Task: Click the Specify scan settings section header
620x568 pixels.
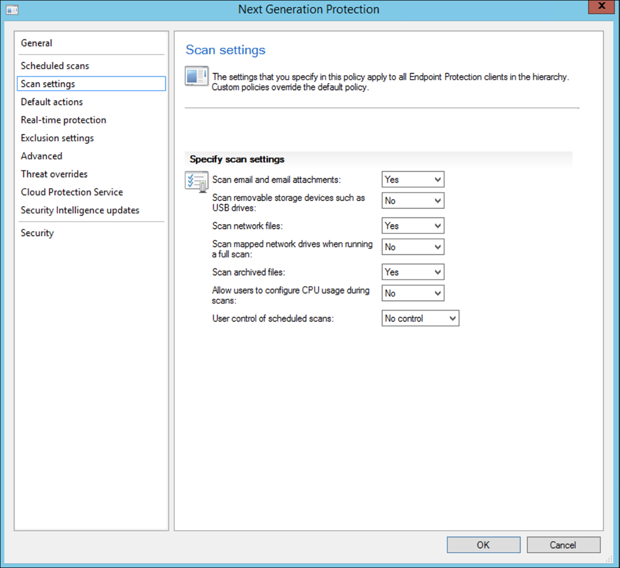Action: (x=237, y=159)
